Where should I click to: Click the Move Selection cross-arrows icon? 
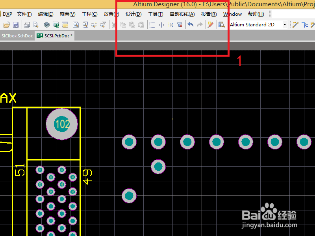tap(161, 25)
